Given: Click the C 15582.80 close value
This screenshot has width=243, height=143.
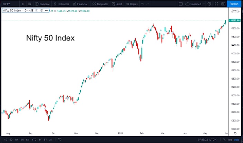Looking at the screenshot, I should coord(84,11).
